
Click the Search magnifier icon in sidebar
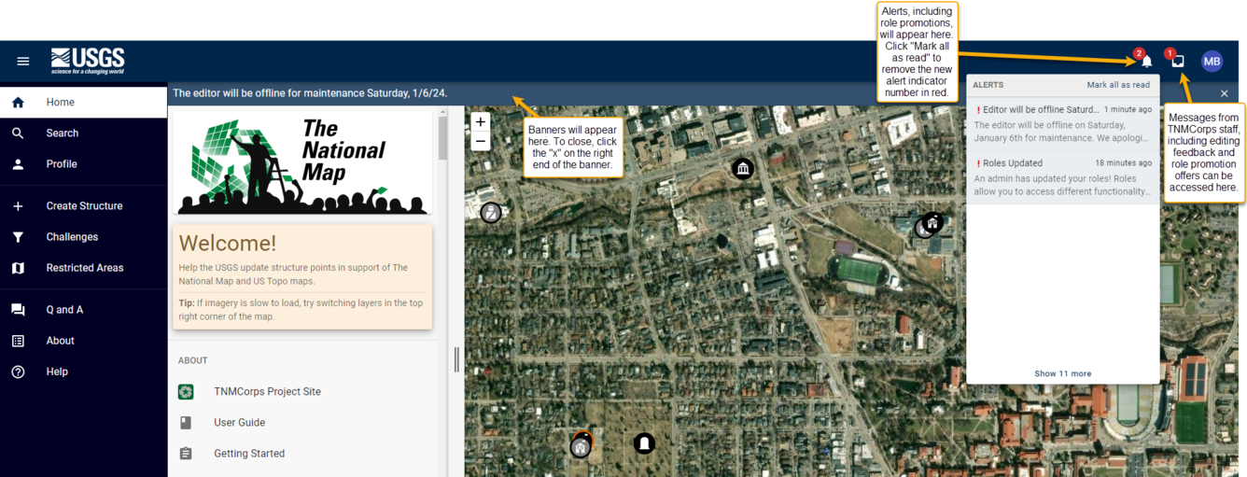pyautogui.click(x=18, y=133)
